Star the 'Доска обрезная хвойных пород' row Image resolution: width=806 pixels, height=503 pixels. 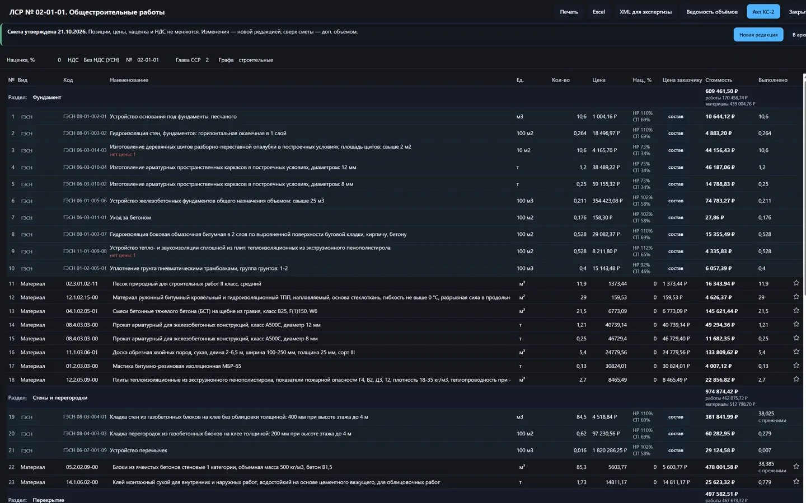[796, 352]
